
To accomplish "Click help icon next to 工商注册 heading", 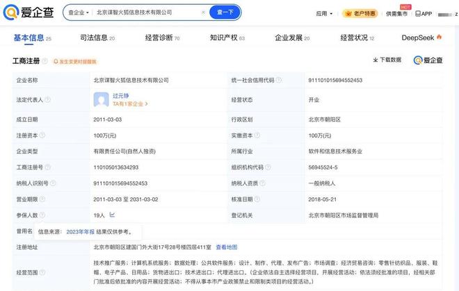I will 45,61.
